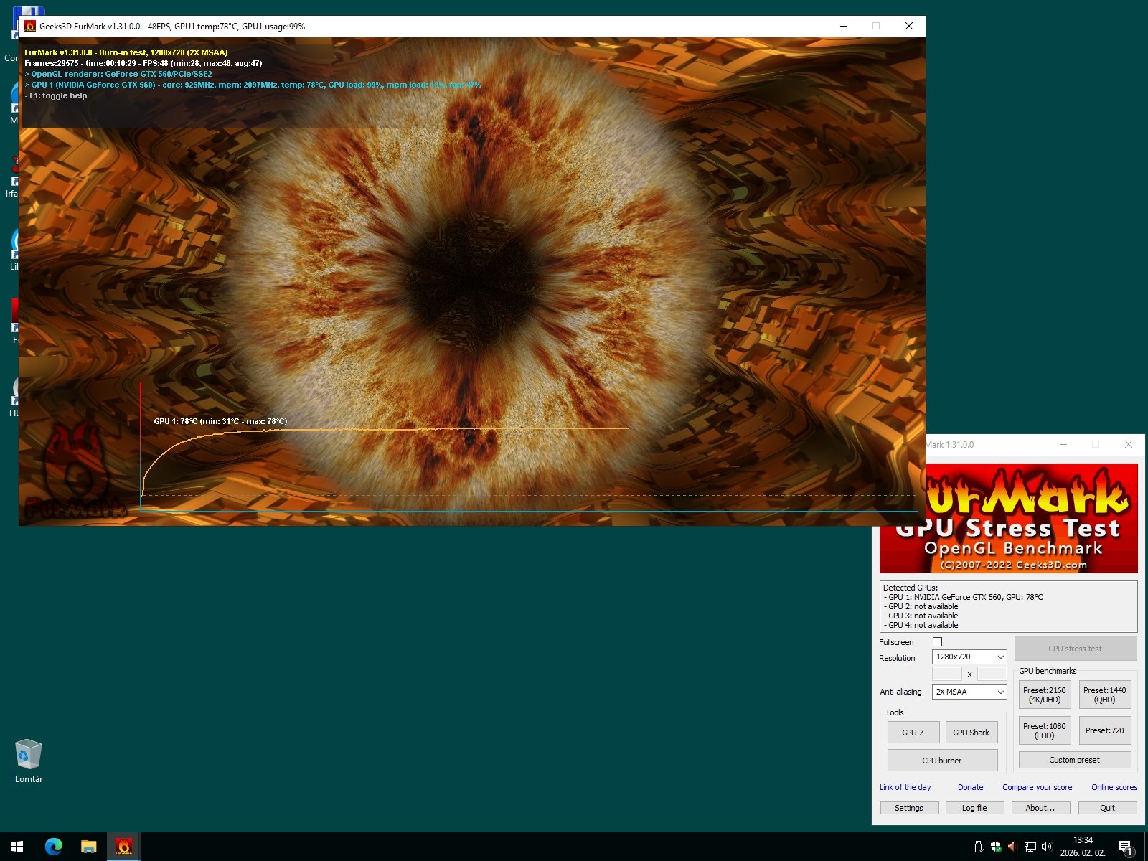Image resolution: width=1148 pixels, height=861 pixels.
Task: Click the 'GPU benchmarks' group label
Action: pyautogui.click(x=1048, y=671)
